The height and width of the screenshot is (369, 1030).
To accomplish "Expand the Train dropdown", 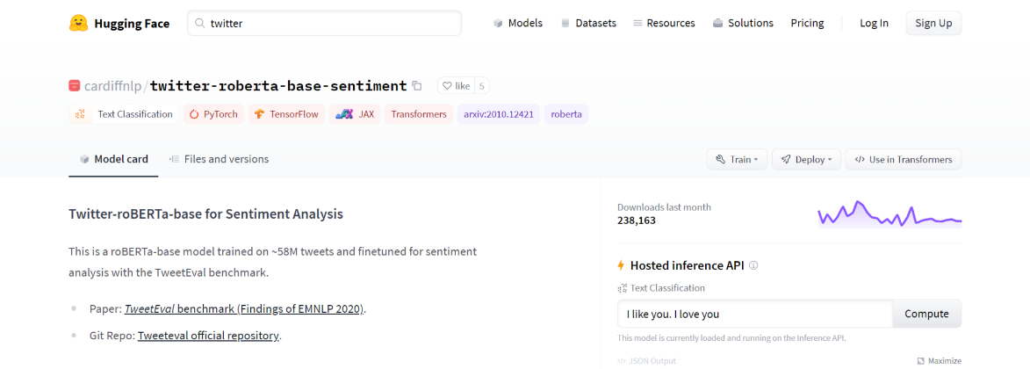I will click(737, 160).
